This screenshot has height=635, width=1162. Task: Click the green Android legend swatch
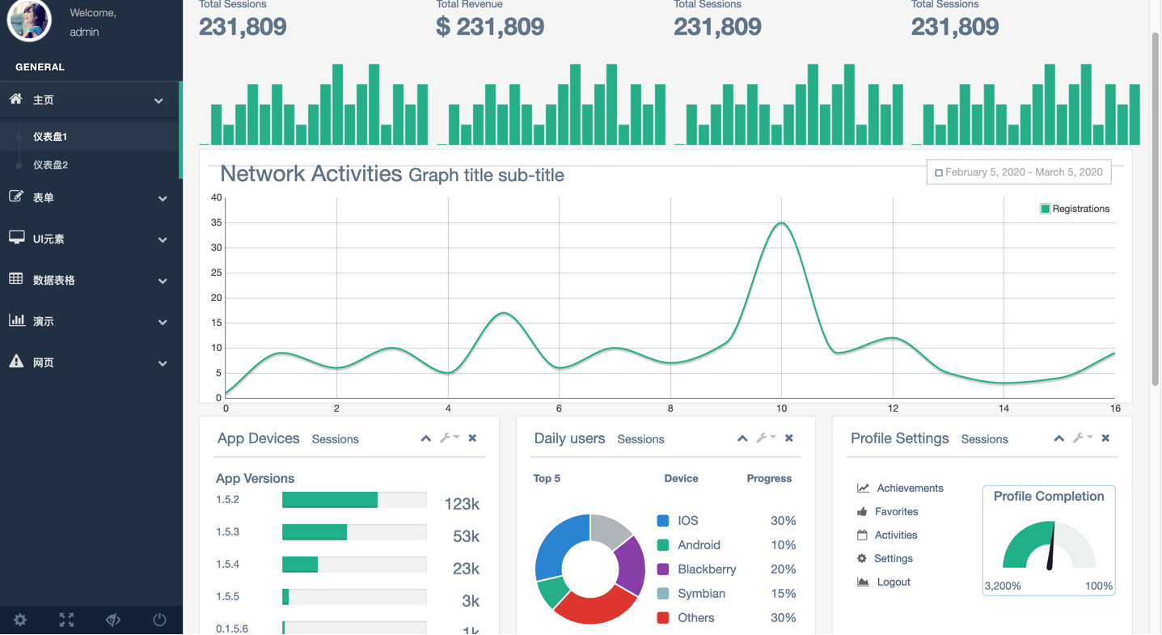pos(663,545)
